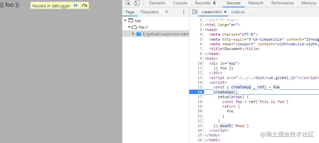Switch to the index.ts file tab
The image size is (319, 143).
(x=238, y=12)
